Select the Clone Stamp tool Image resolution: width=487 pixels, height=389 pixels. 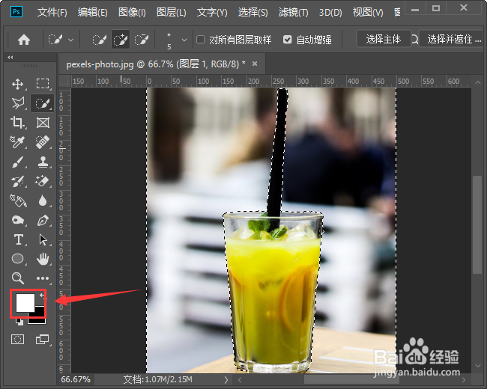coord(43,162)
